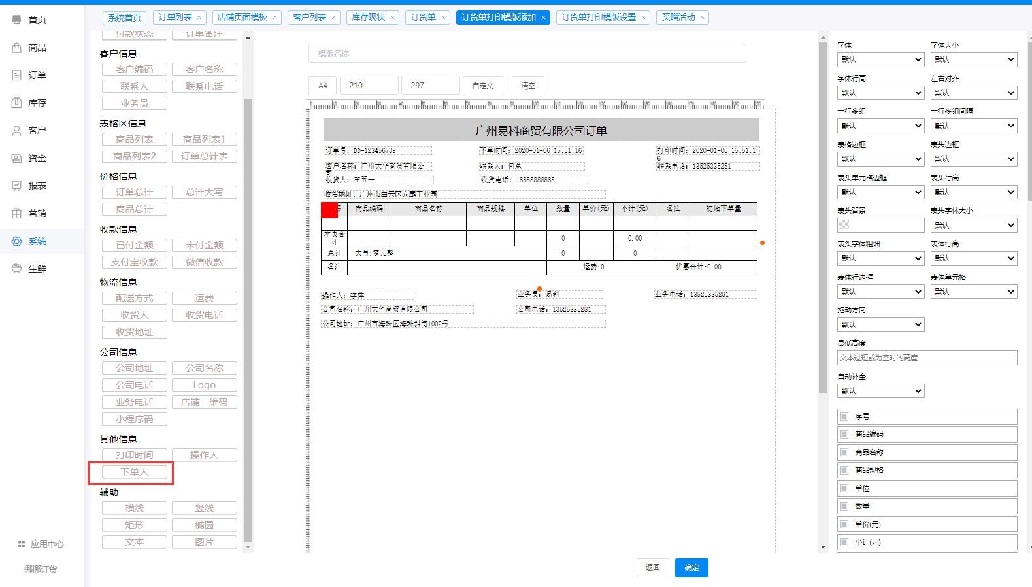Expand the 字体 font dropdown
Image resolution: width=1032 pixels, height=587 pixels.
(880, 59)
